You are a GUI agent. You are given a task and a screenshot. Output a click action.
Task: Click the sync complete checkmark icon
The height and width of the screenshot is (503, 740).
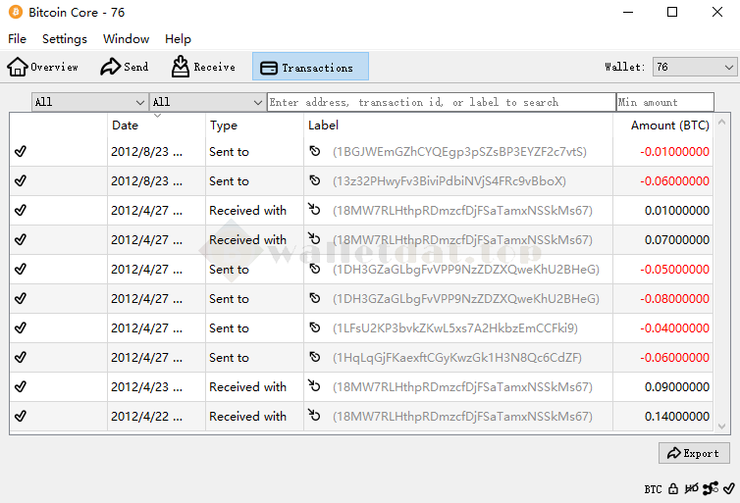pyautogui.click(x=727, y=488)
